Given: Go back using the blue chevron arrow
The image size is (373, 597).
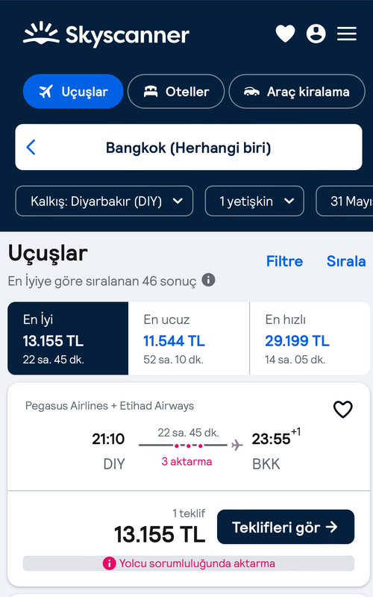Looking at the screenshot, I should tap(31, 147).
